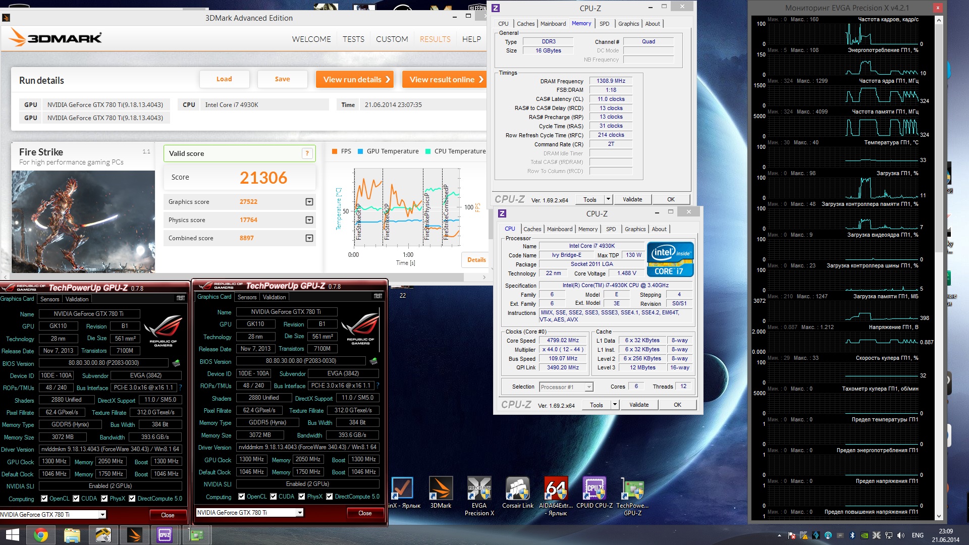
Task: Click EVGA Precision monitoring scroll down arrow
Action: click(939, 516)
